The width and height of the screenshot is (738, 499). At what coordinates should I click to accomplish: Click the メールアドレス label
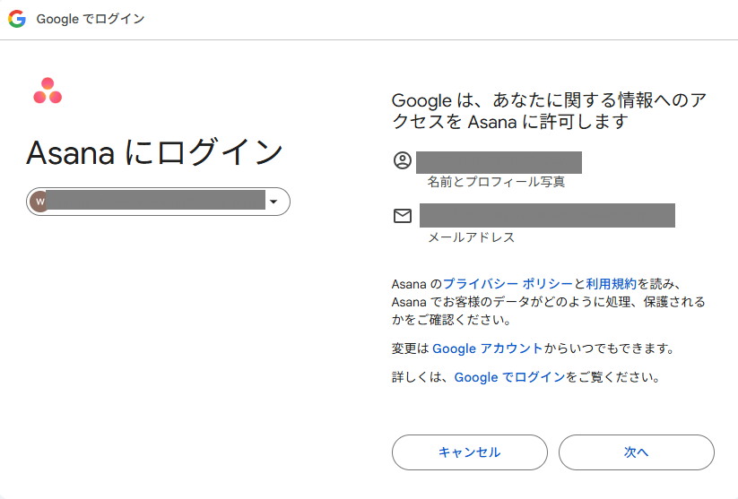click(x=471, y=237)
